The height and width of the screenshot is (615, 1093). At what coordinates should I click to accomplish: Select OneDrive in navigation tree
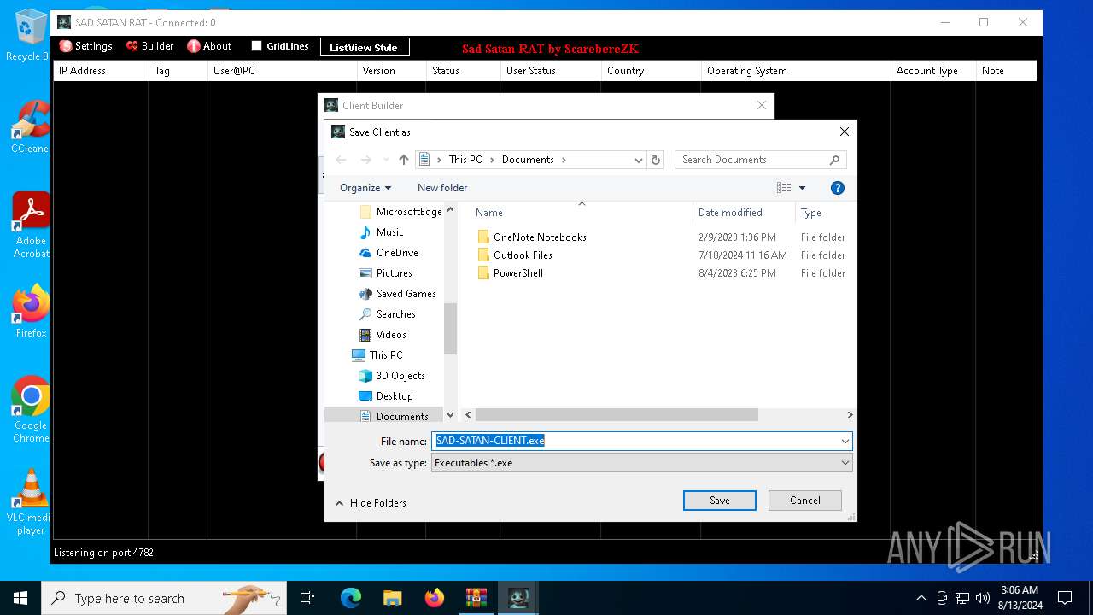click(389, 253)
